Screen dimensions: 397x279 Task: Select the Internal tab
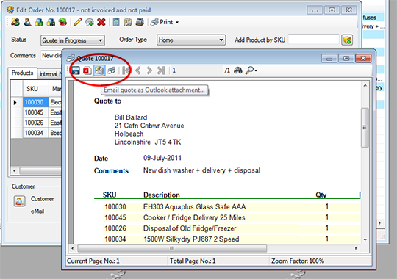[x=50, y=73]
